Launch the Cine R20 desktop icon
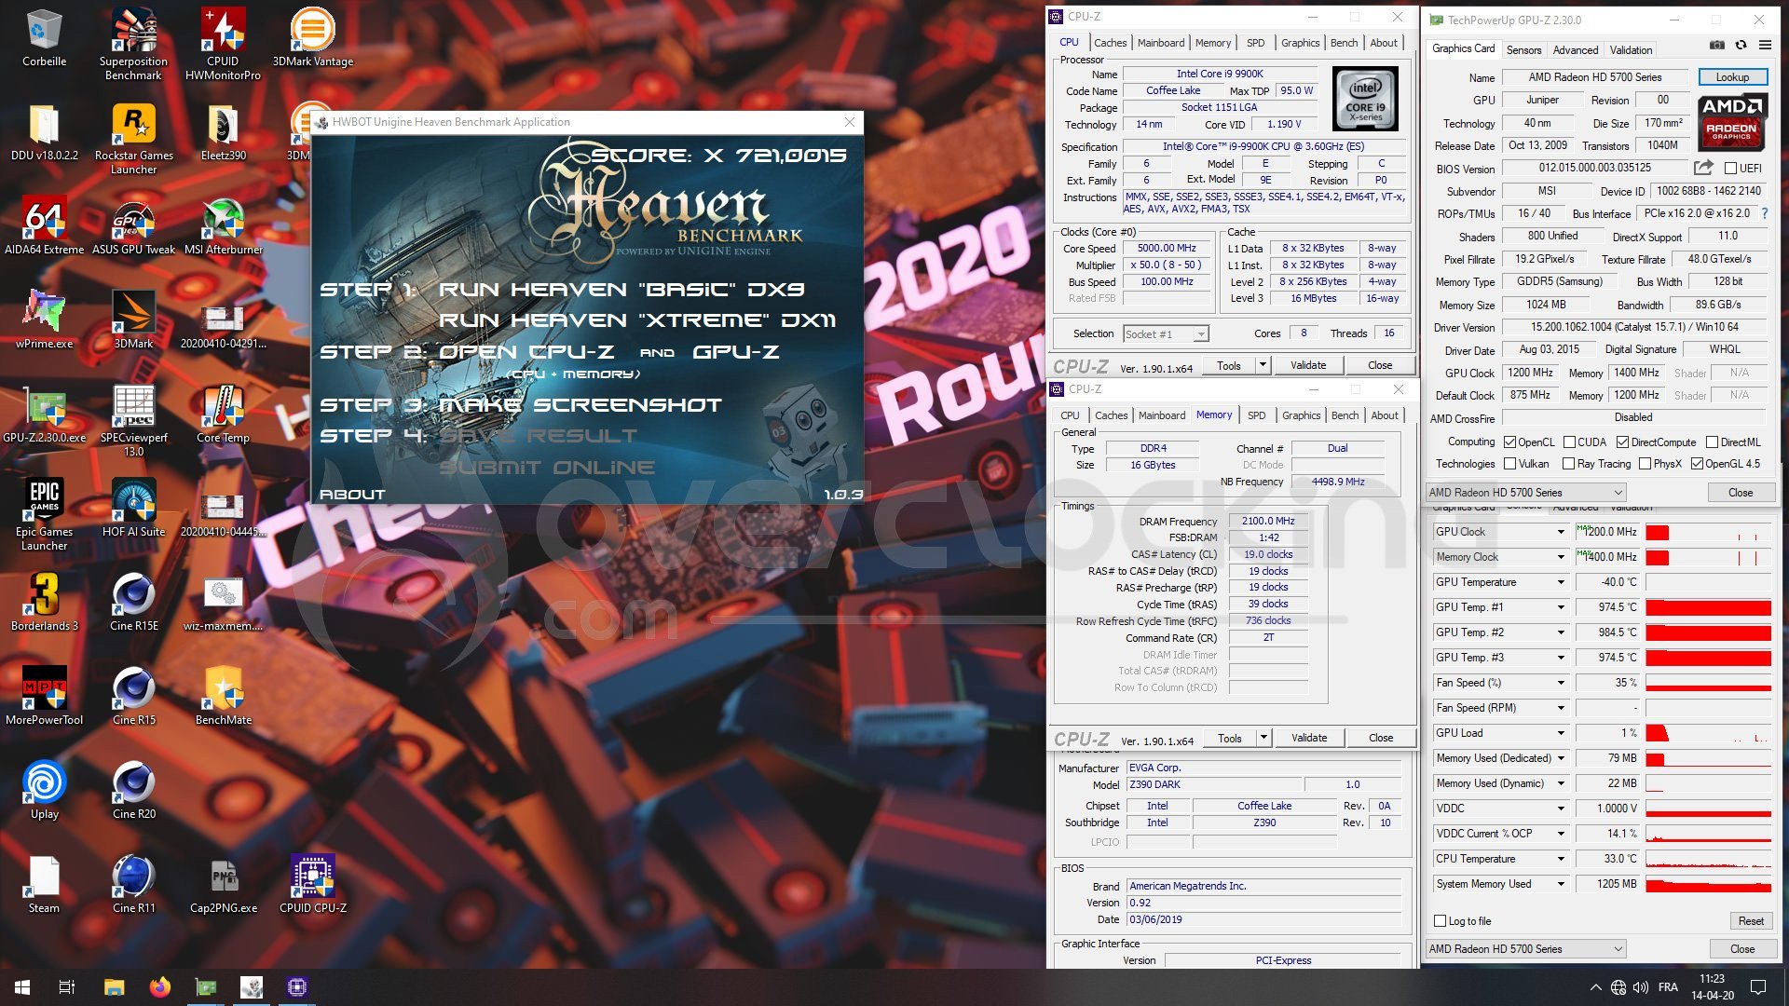This screenshot has height=1006, width=1789. [x=134, y=791]
